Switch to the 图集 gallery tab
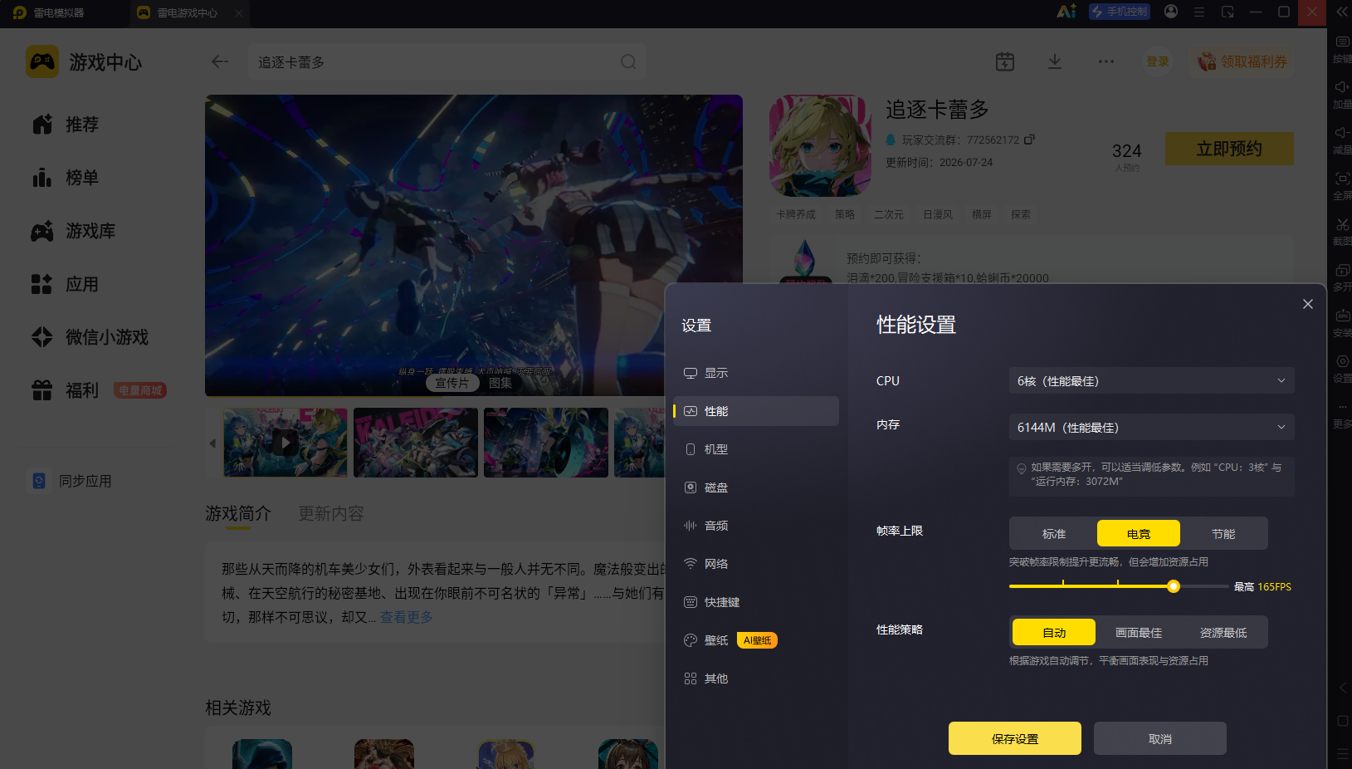The height and width of the screenshot is (769, 1352). 500,383
